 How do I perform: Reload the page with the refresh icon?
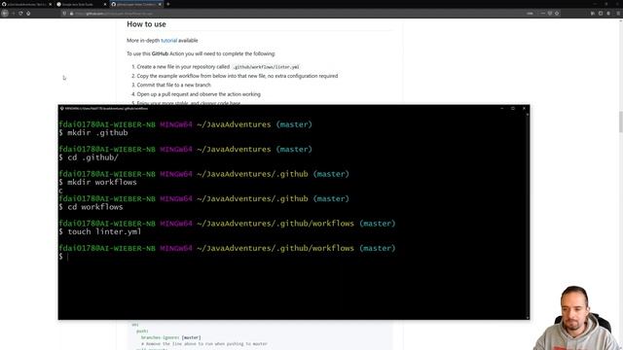click(x=20, y=13)
